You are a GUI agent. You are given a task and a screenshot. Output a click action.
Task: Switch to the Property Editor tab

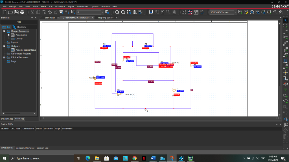tap(106, 18)
